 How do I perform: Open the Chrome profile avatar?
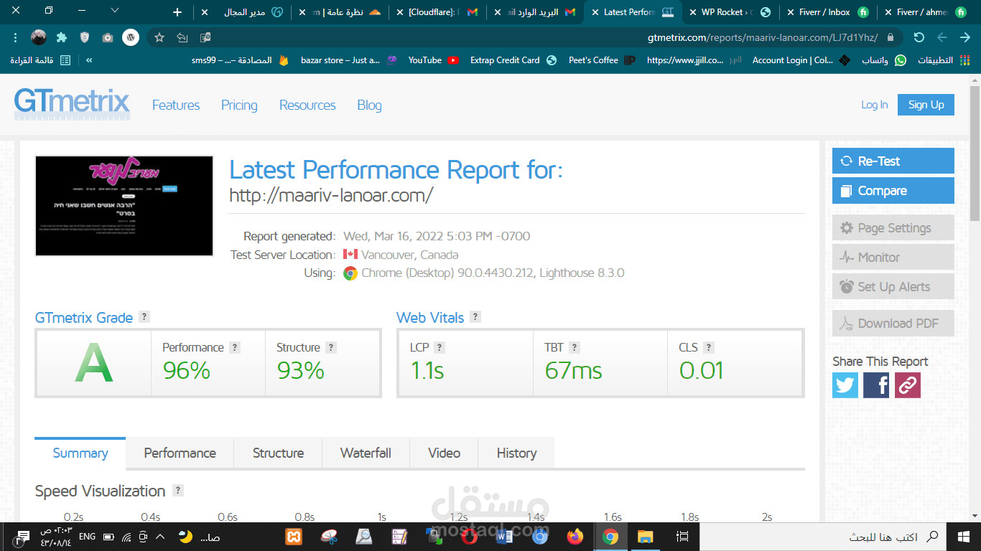[39, 37]
